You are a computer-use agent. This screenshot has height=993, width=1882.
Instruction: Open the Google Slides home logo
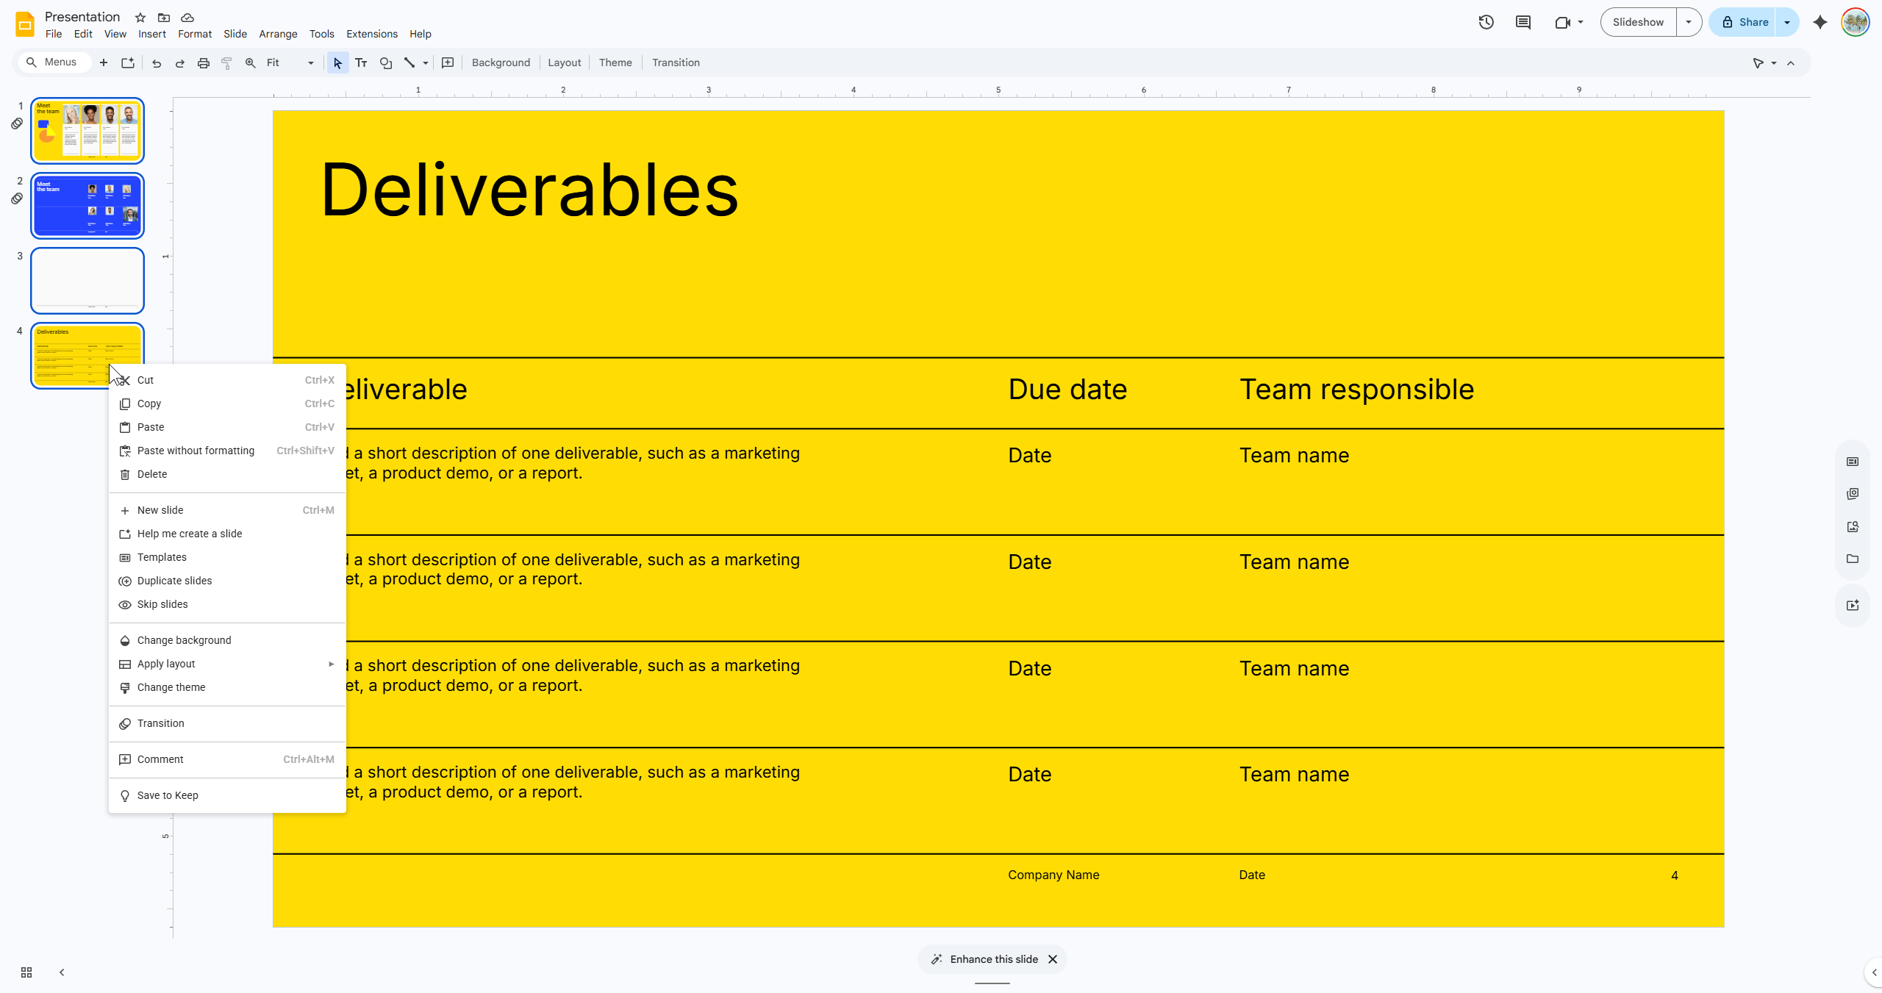point(25,24)
